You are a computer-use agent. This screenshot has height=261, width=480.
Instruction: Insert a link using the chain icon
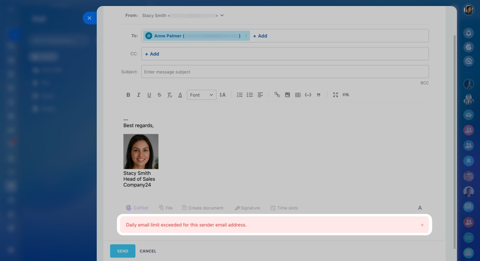(x=277, y=95)
